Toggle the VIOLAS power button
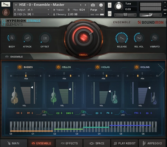This screenshot has width=167, height=147. 97,67
